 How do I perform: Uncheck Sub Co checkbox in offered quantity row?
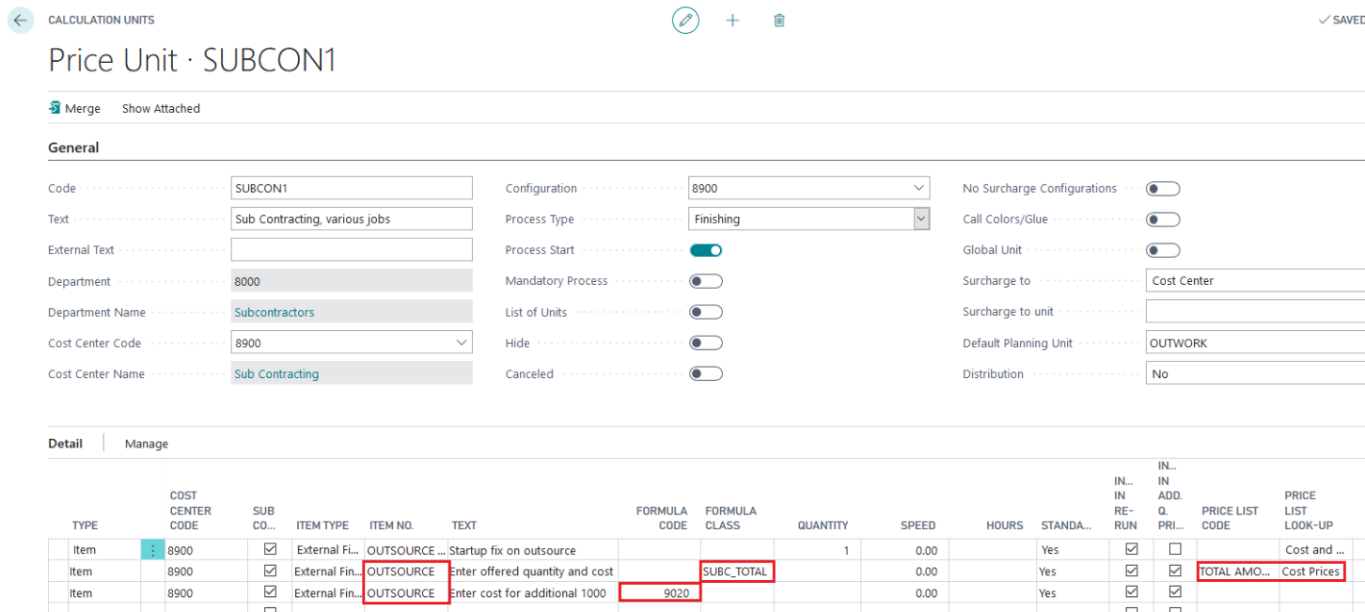click(271, 571)
